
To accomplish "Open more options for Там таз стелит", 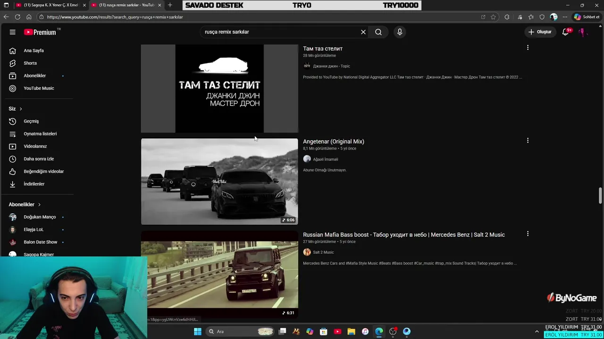I will pyautogui.click(x=528, y=48).
